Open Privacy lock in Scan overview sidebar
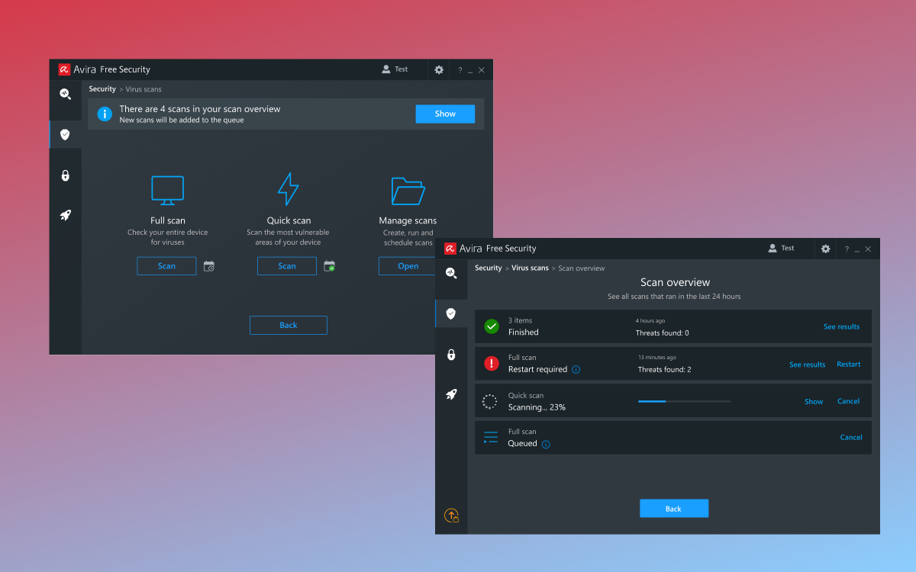 451,355
